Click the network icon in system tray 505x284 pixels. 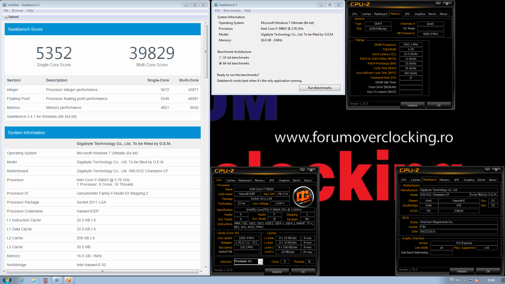[471, 280]
